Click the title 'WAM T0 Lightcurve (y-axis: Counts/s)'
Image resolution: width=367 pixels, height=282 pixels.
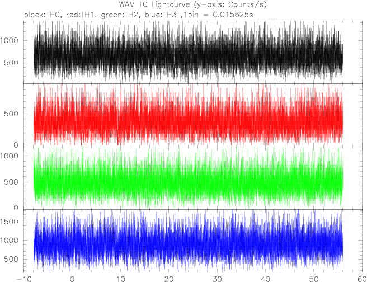pyautogui.click(x=192, y=4)
